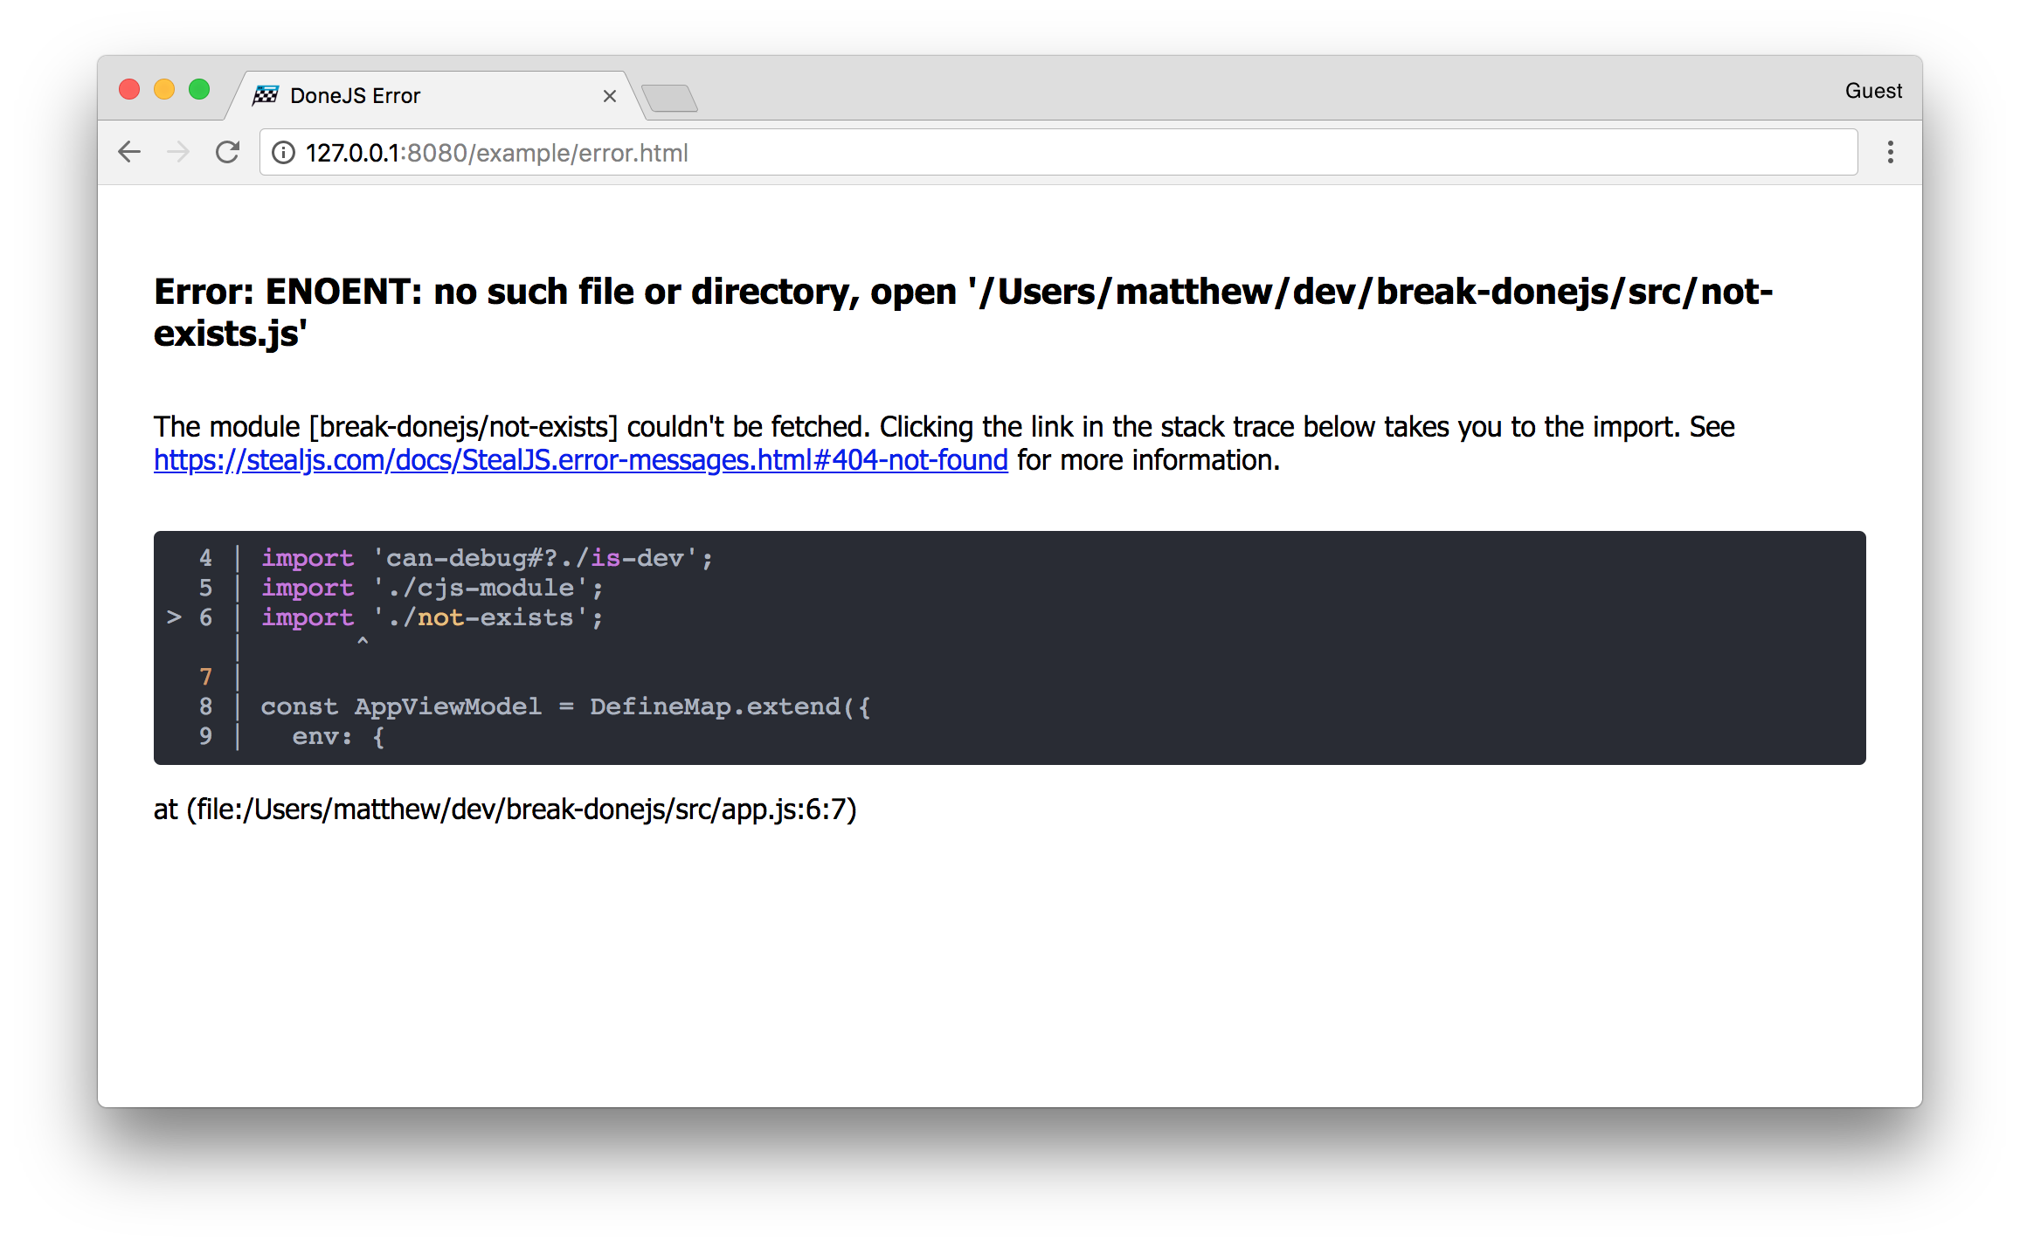
Task: Click the ENOENT error heading text
Action: coord(963,312)
